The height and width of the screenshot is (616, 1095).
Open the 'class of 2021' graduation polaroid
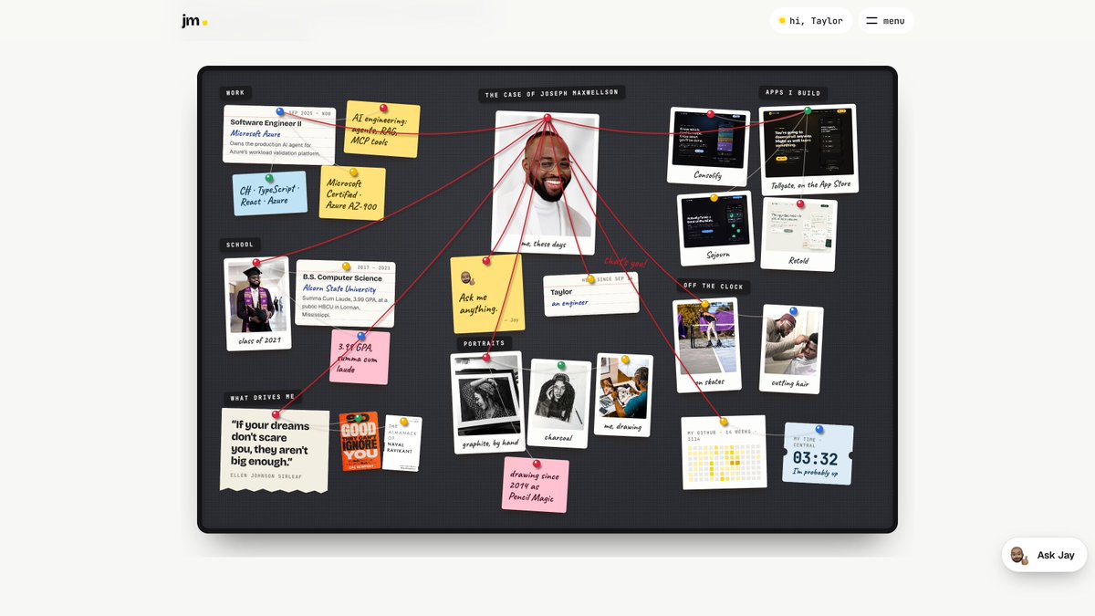(x=258, y=304)
